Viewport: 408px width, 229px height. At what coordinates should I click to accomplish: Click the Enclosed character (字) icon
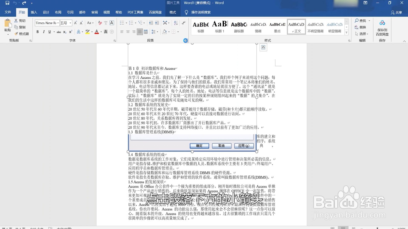pos(112,32)
